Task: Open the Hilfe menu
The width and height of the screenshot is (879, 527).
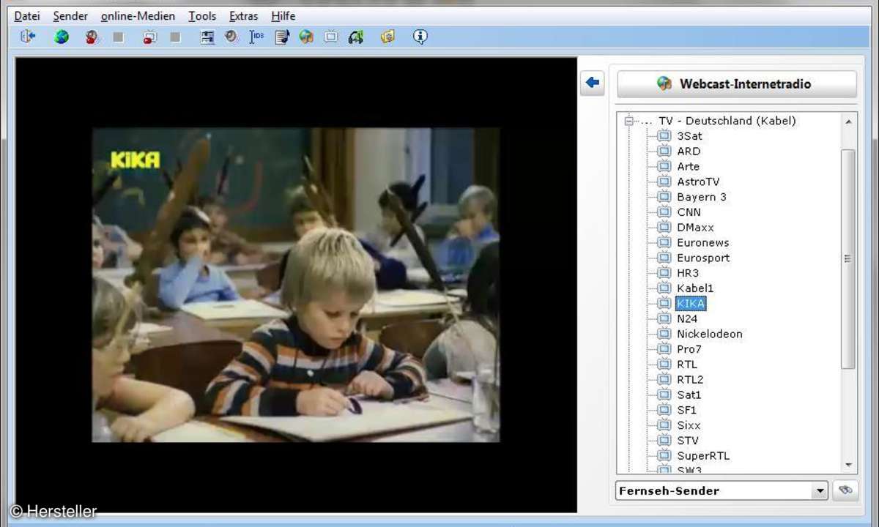Action: click(283, 15)
